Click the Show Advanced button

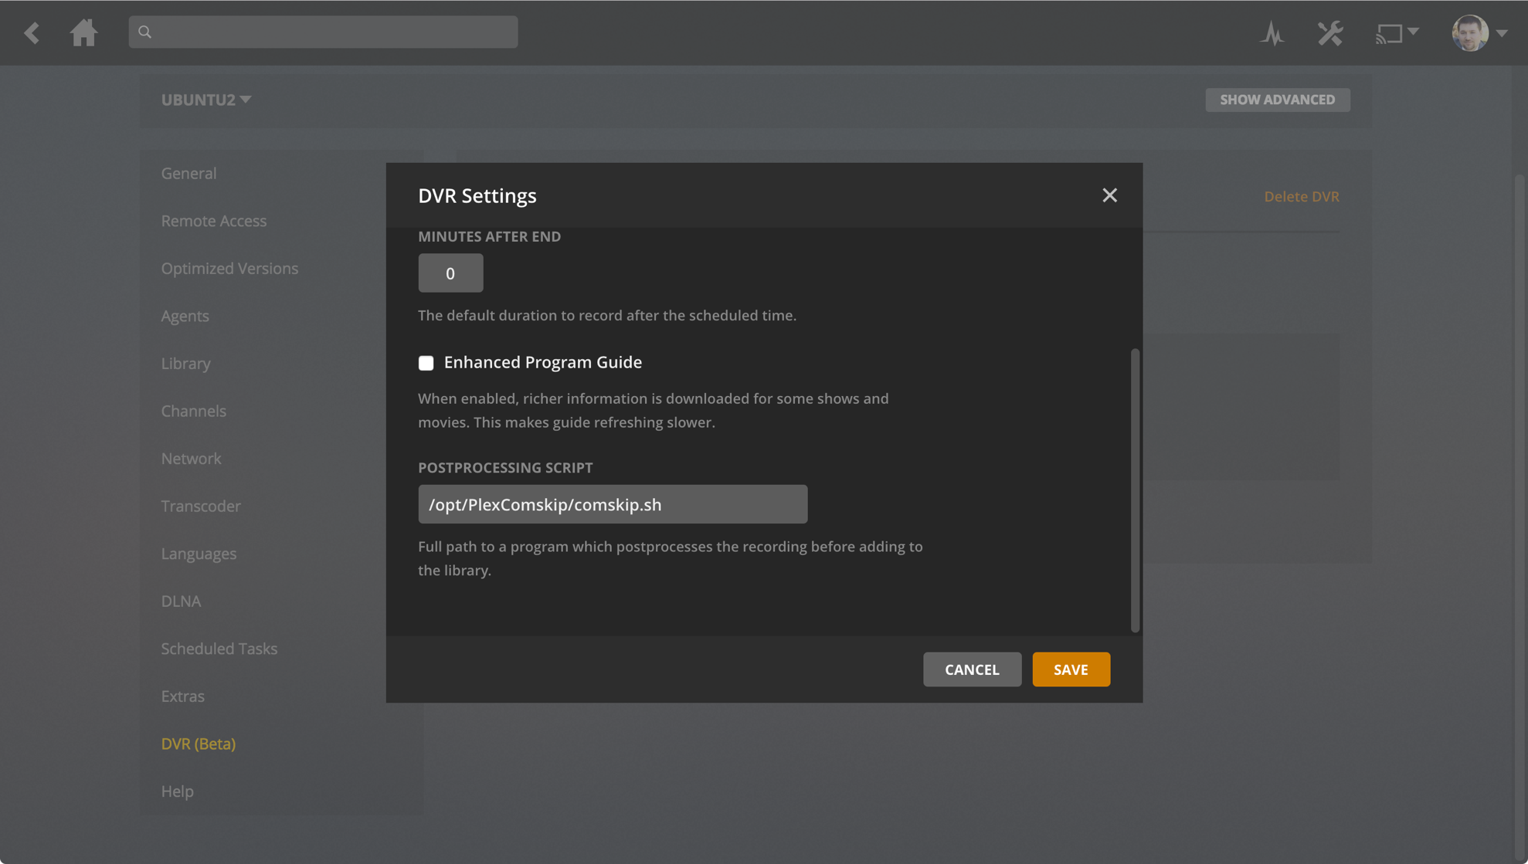(1277, 100)
